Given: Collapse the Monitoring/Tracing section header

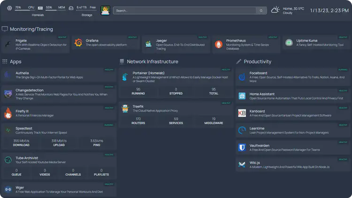Looking at the screenshot, I should point(31,29).
